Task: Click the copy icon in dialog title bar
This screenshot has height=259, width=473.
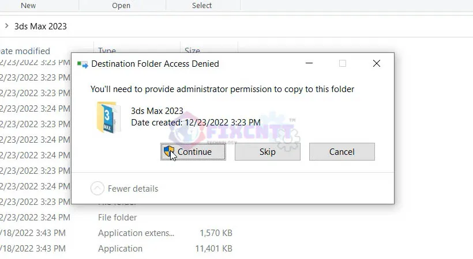Action: [x=82, y=64]
